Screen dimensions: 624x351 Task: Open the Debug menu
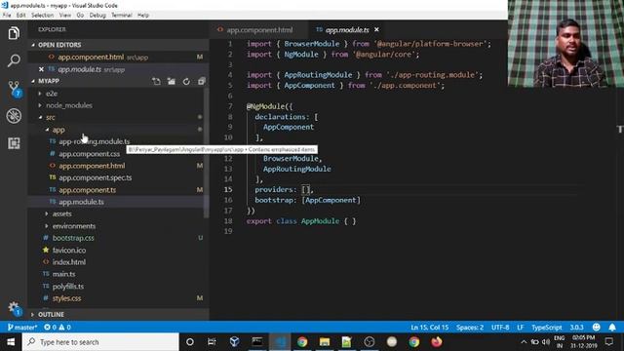click(x=97, y=16)
